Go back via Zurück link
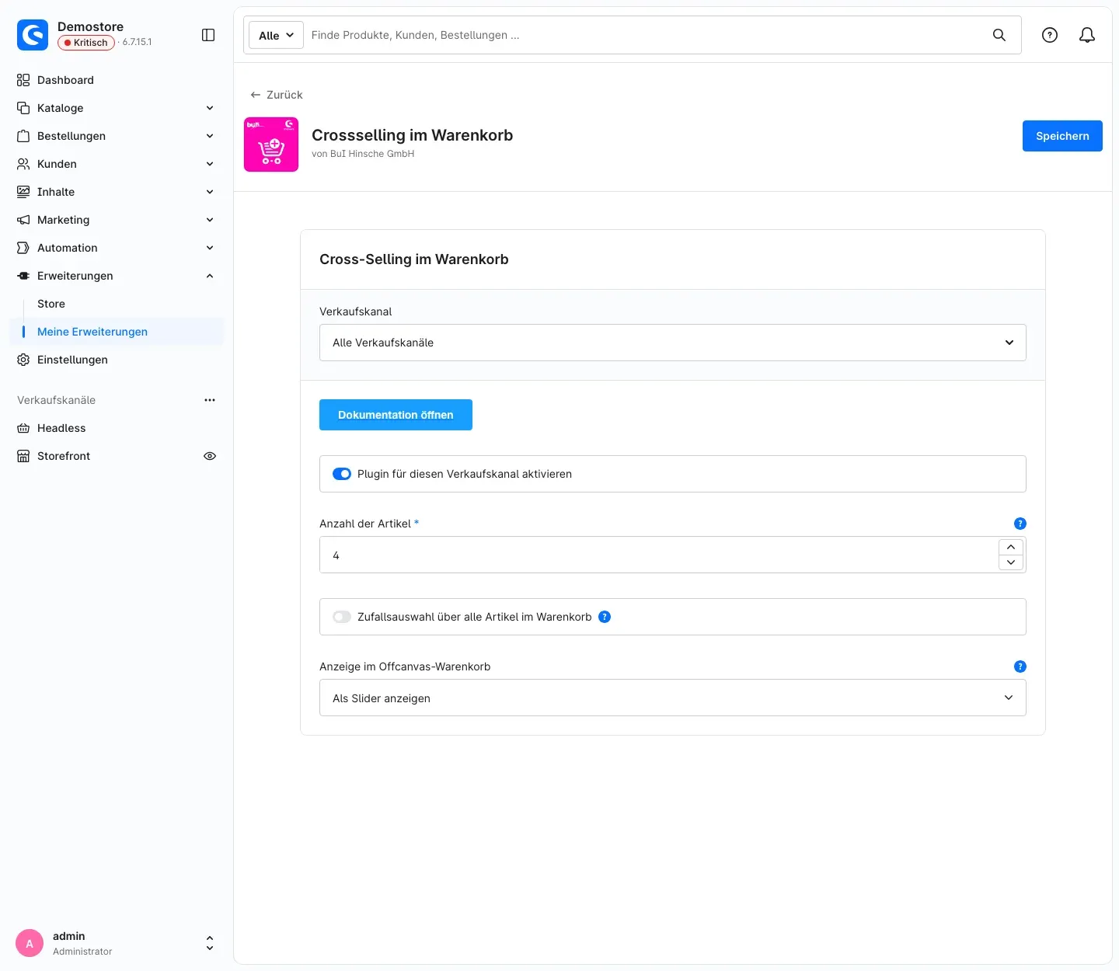 (x=276, y=95)
